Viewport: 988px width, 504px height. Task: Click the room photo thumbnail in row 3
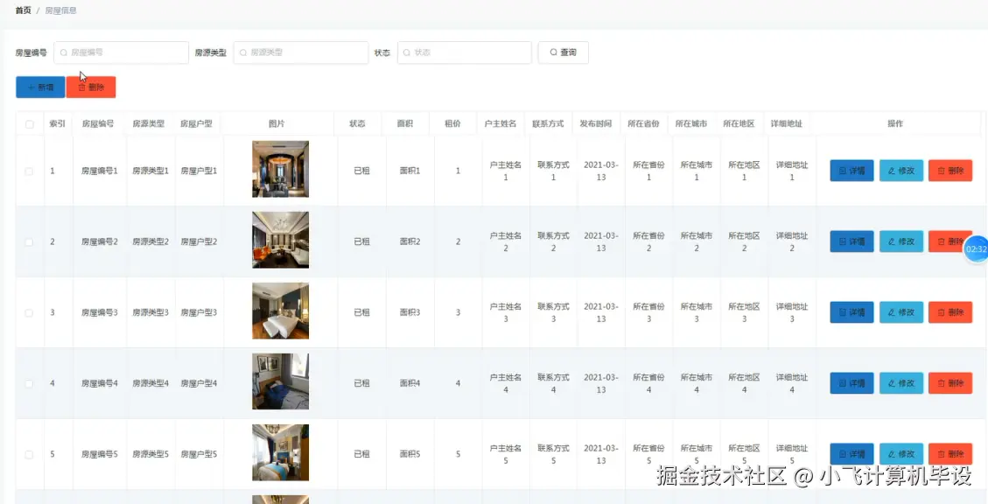click(x=280, y=311)
